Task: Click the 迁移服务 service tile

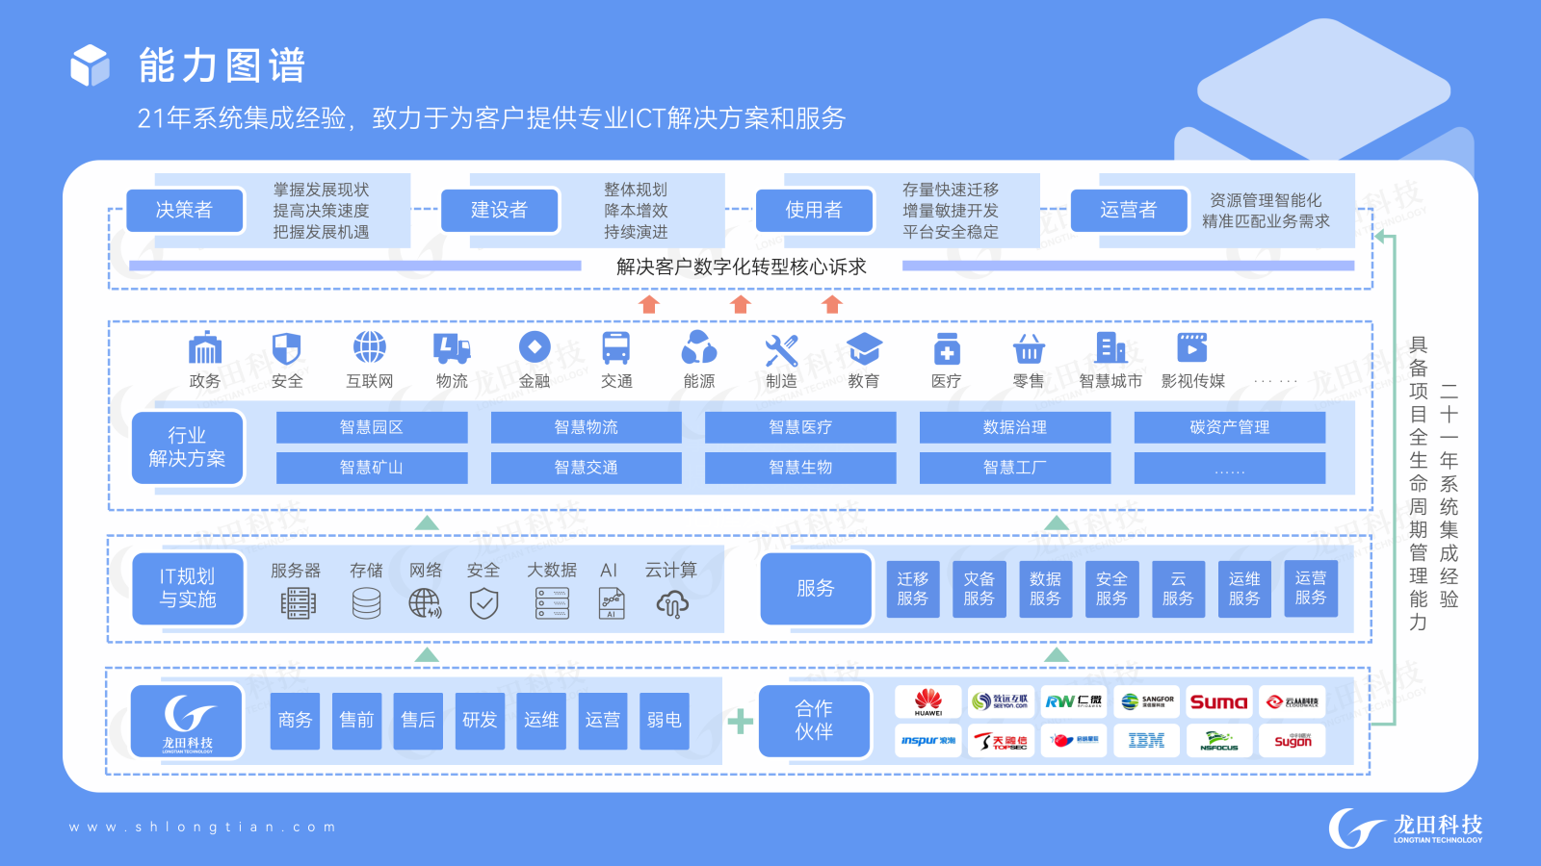Action: [x=912, y=589]
